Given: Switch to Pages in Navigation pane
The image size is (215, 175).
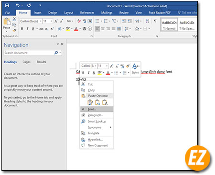Looking at the screenshot, I should (26, 62).
